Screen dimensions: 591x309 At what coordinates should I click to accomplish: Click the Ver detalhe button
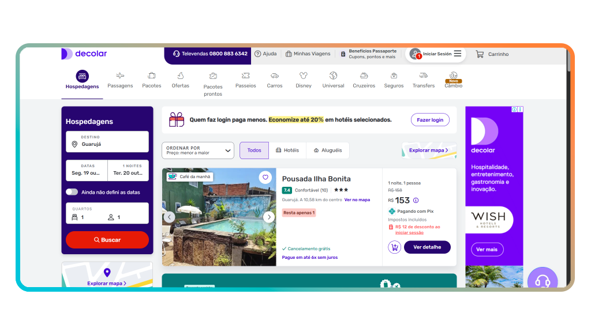[427, 247]
